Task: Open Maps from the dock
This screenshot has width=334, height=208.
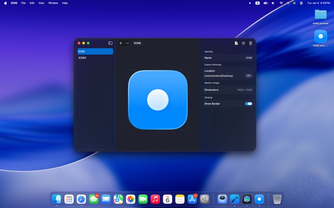Action: click(118, 199)
